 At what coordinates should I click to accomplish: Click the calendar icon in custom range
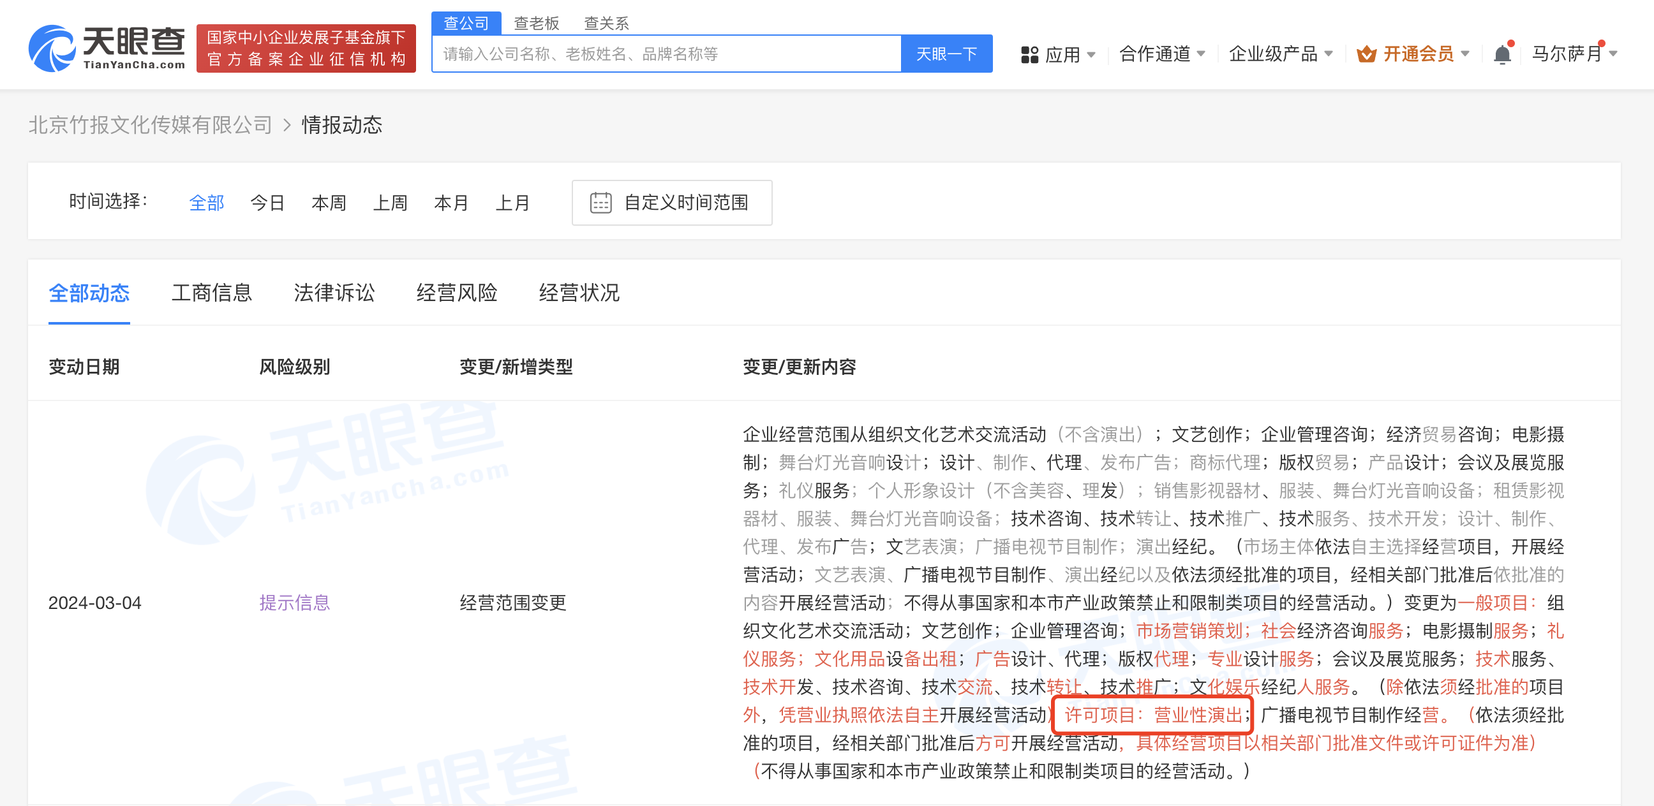[600, 203]
